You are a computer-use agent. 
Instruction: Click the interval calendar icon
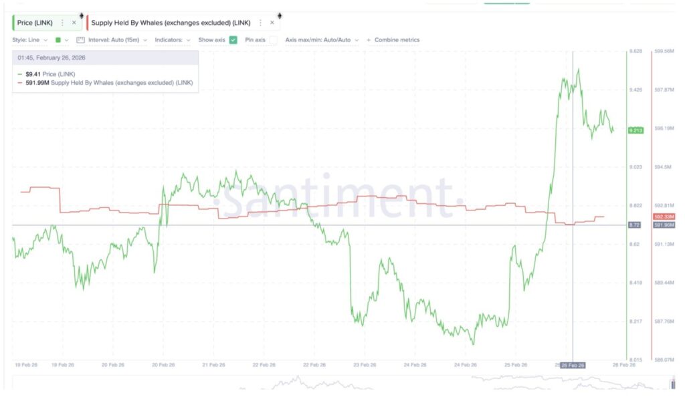(x=81, y=40)
